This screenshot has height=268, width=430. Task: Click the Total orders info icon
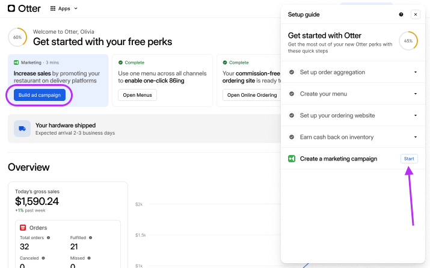[49, 238]
